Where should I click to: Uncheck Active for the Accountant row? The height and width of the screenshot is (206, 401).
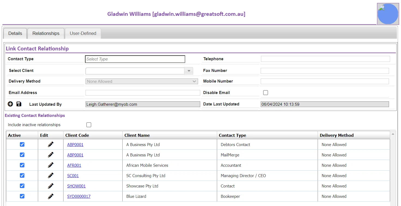[x=22, y=165]
